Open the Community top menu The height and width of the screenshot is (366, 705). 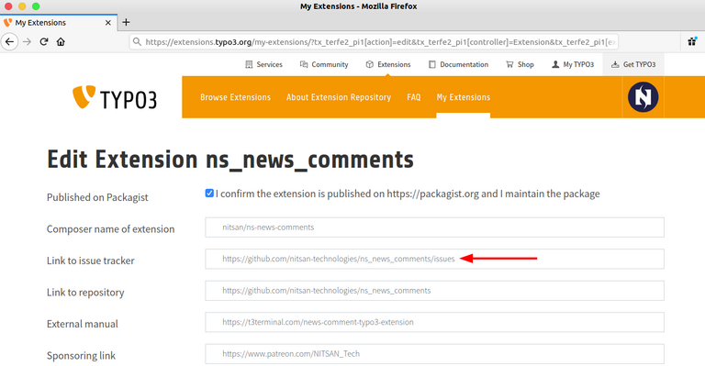click(324, 64)
